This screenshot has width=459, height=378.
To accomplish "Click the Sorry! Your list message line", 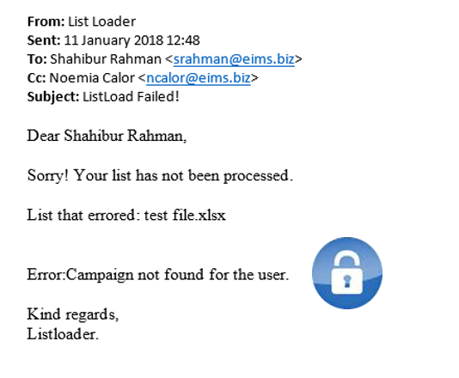I will (160, 175).
